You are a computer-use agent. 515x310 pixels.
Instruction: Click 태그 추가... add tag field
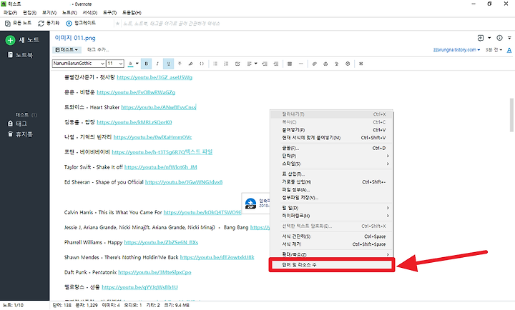coord(98,50)
